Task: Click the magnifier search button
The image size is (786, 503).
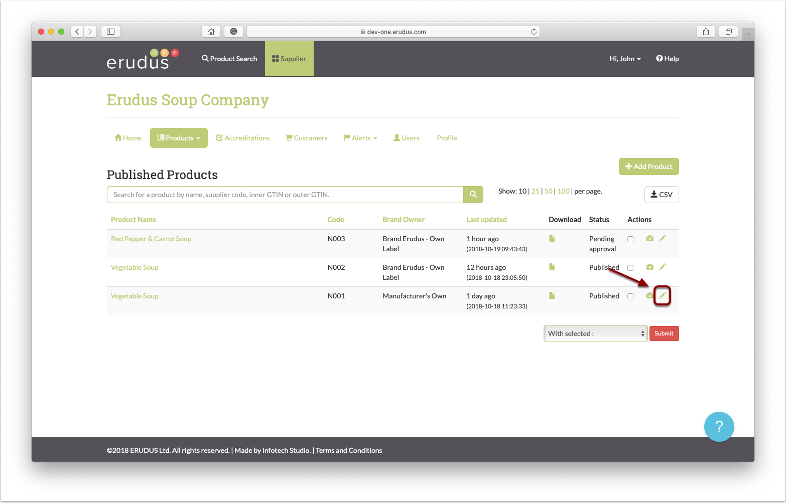Action: tap(473, 195)
